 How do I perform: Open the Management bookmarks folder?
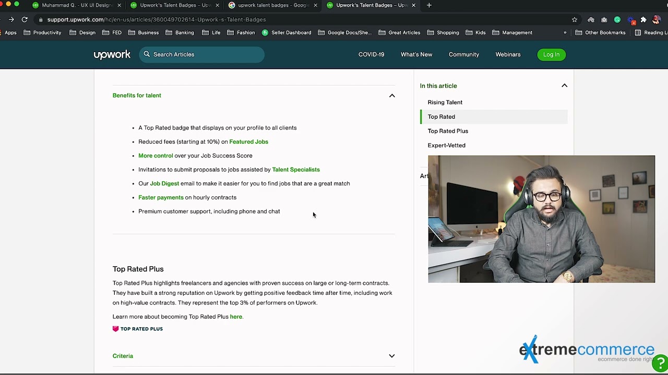pos(512,32)
